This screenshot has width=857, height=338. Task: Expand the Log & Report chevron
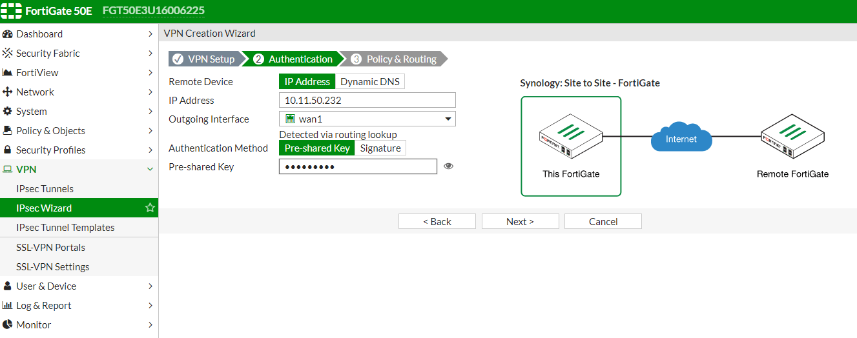coord(150,305)
